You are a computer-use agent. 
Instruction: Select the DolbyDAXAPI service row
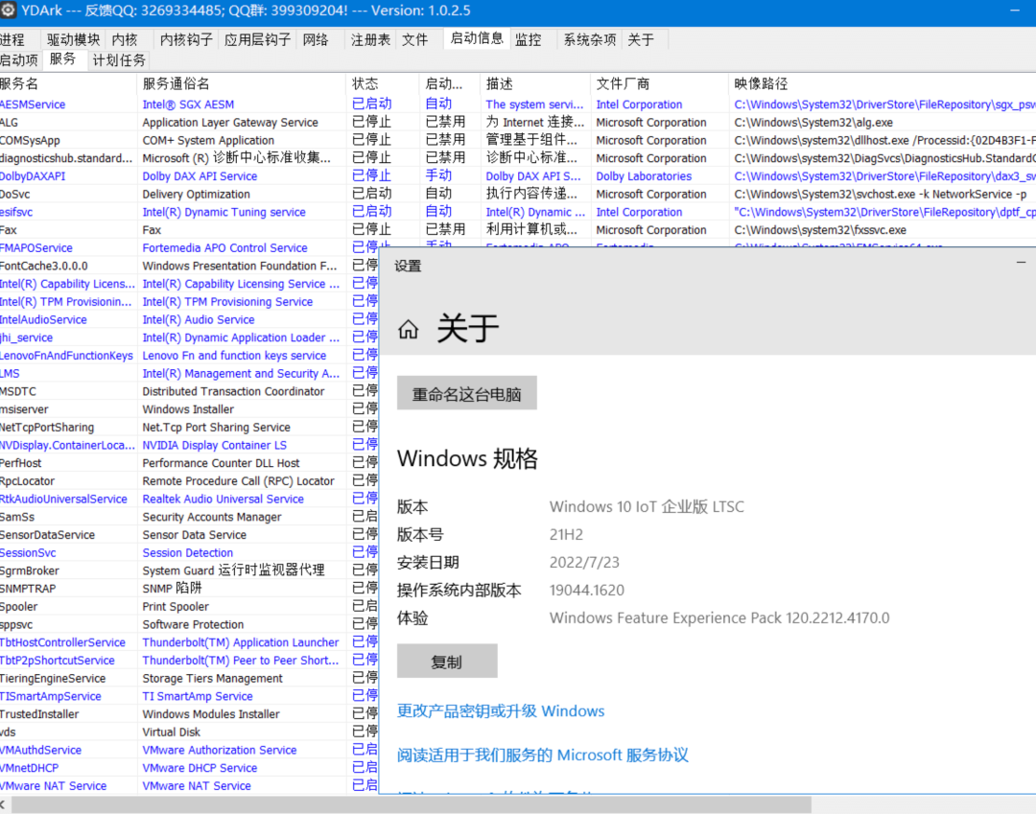pos(518,176)
